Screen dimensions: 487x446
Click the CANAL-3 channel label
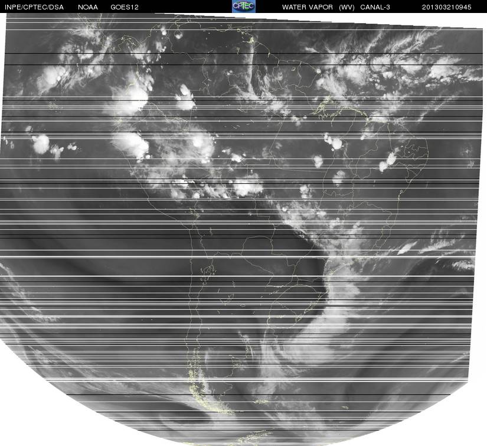(375, 7)
